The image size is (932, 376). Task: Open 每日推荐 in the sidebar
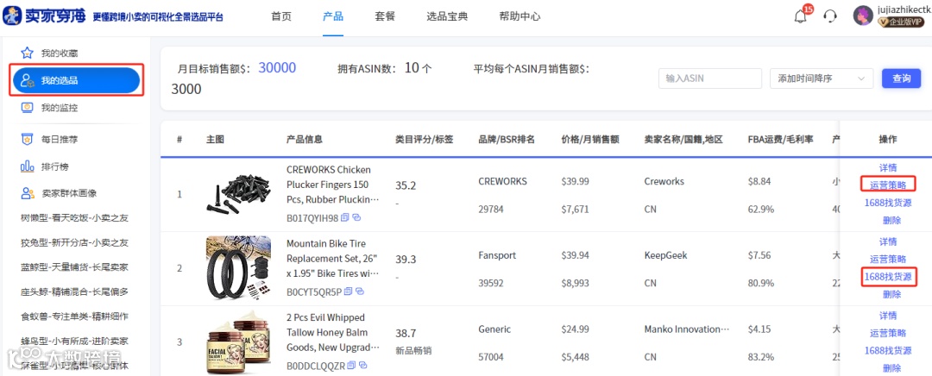pos(60,140)
